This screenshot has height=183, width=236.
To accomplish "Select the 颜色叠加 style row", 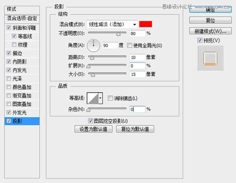I will (x=22, y=87).
